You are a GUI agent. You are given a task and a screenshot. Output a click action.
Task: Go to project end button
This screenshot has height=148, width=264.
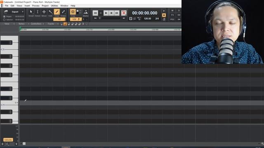pos(124,18)
